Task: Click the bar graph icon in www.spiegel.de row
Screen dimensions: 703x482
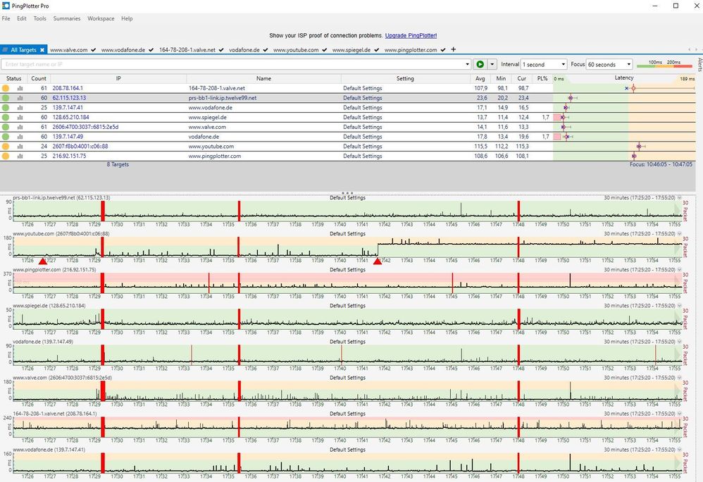Action: [x=20, y=117]
